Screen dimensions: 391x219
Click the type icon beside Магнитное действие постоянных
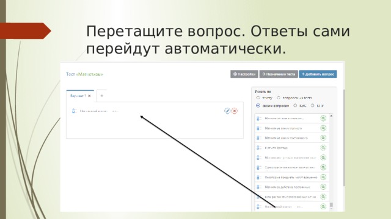coord(259,187)
